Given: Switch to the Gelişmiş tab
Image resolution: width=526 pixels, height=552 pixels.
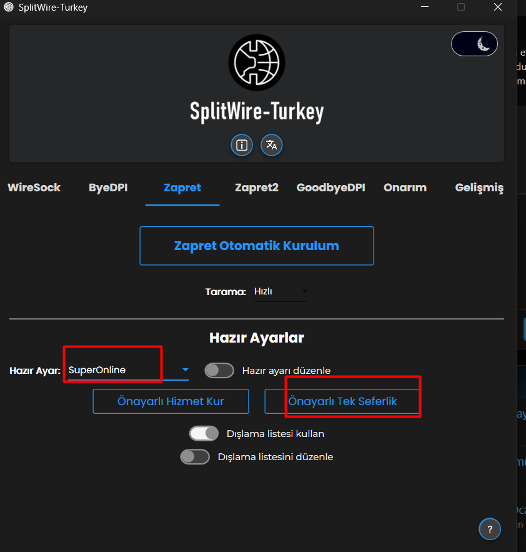Looking at the screenshot, I should coord(479,188).
